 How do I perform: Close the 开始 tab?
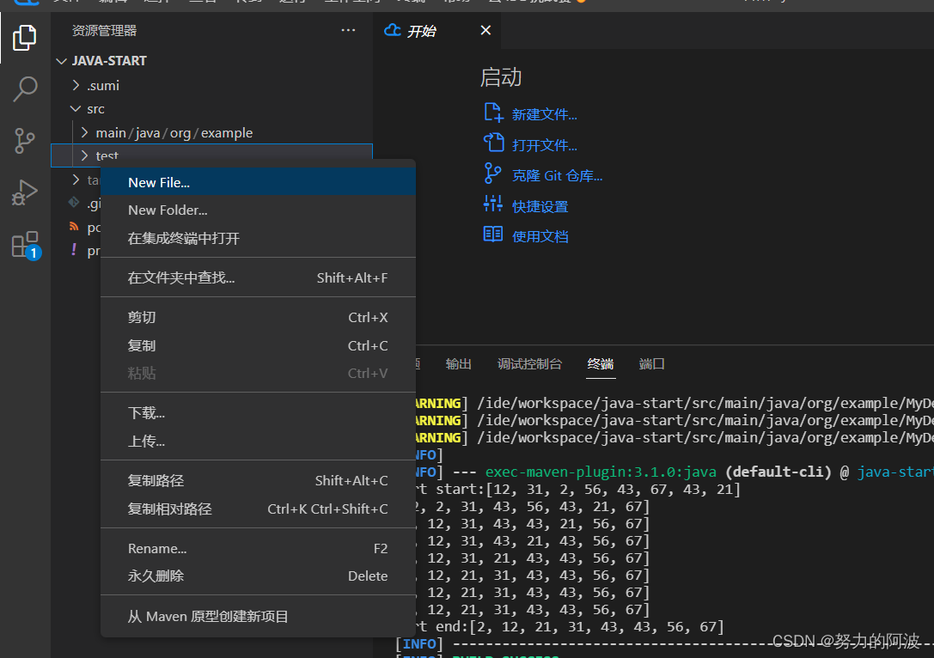[x=485, y=31]
